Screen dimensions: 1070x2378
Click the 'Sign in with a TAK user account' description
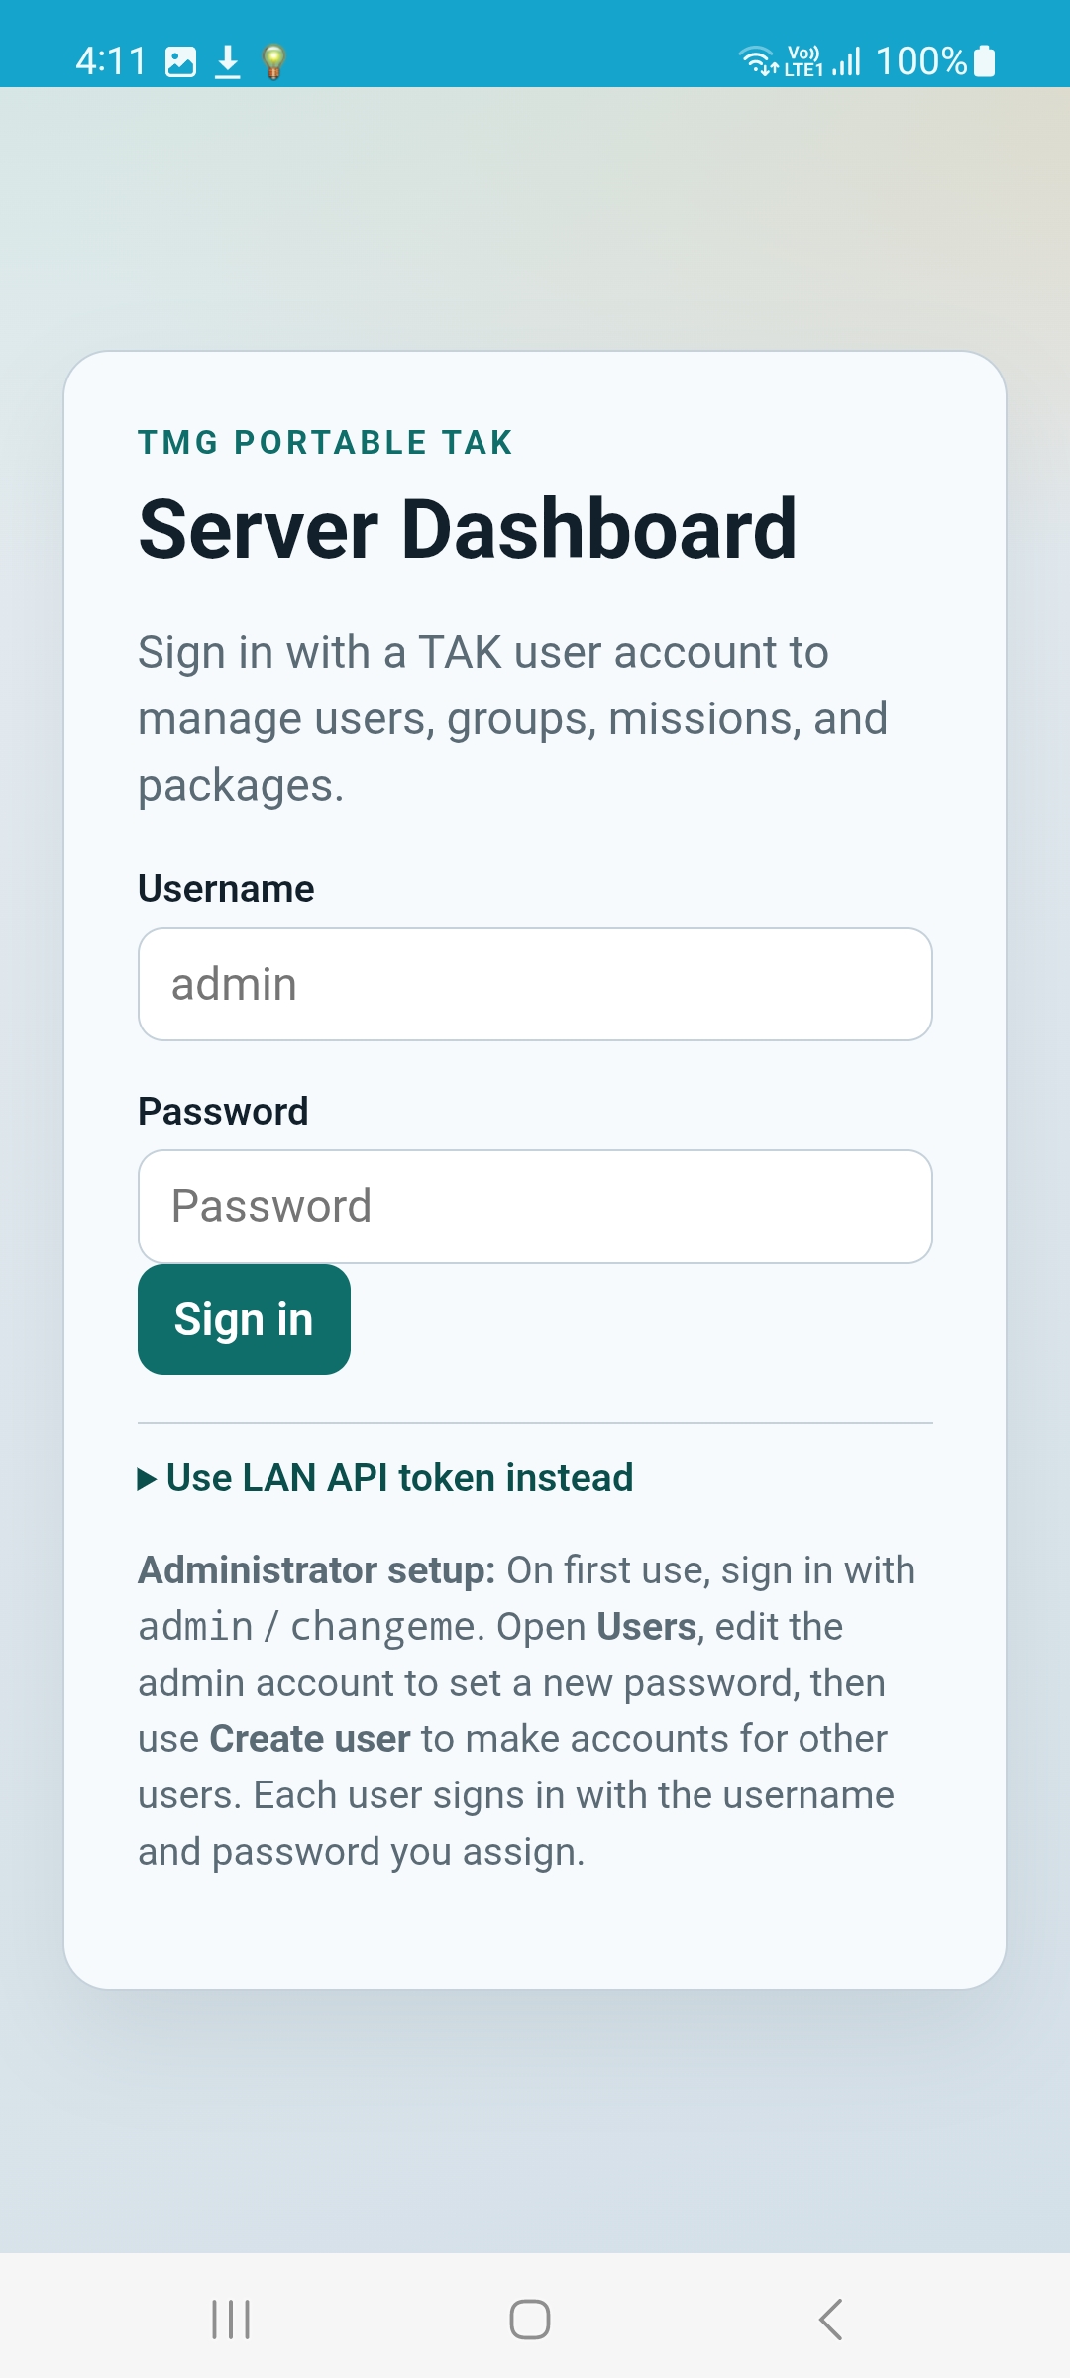coord(513,718)
